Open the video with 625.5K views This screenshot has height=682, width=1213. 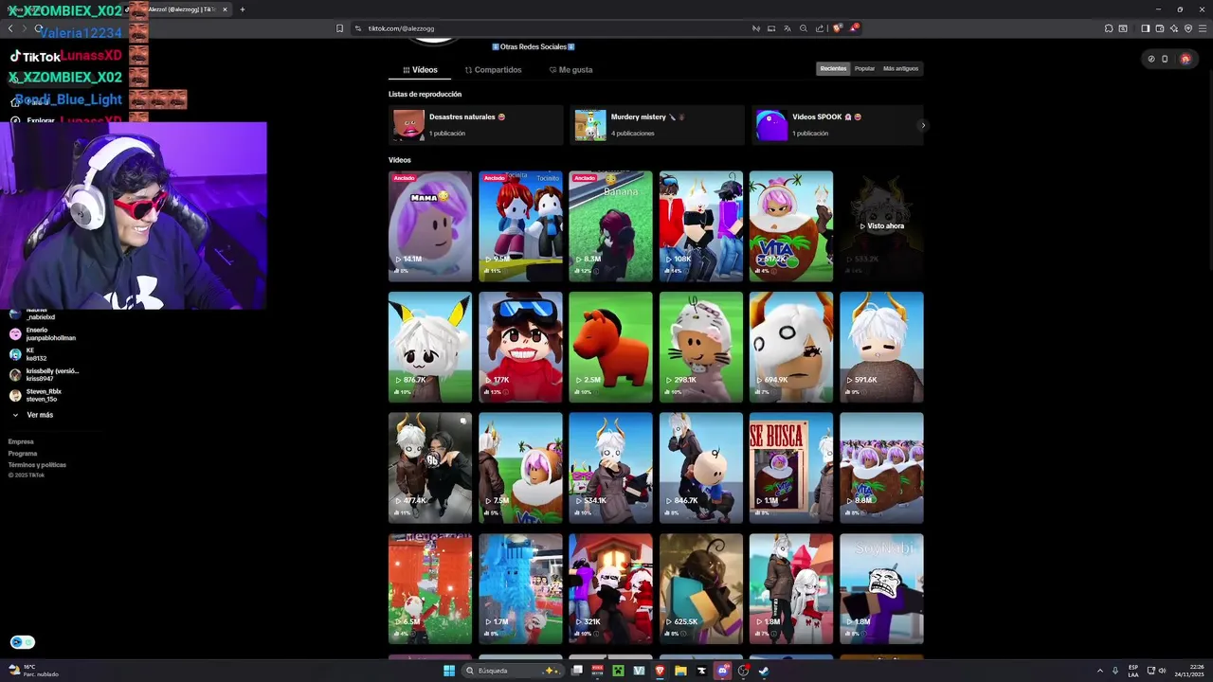pos(701,589)
